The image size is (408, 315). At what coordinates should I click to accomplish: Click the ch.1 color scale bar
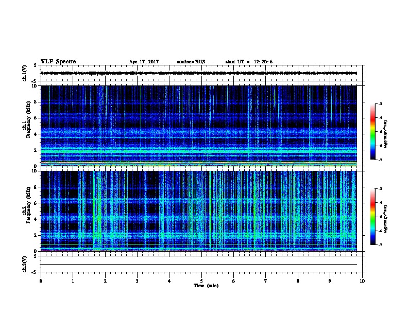pyautogui.click(x=372, y=132)
